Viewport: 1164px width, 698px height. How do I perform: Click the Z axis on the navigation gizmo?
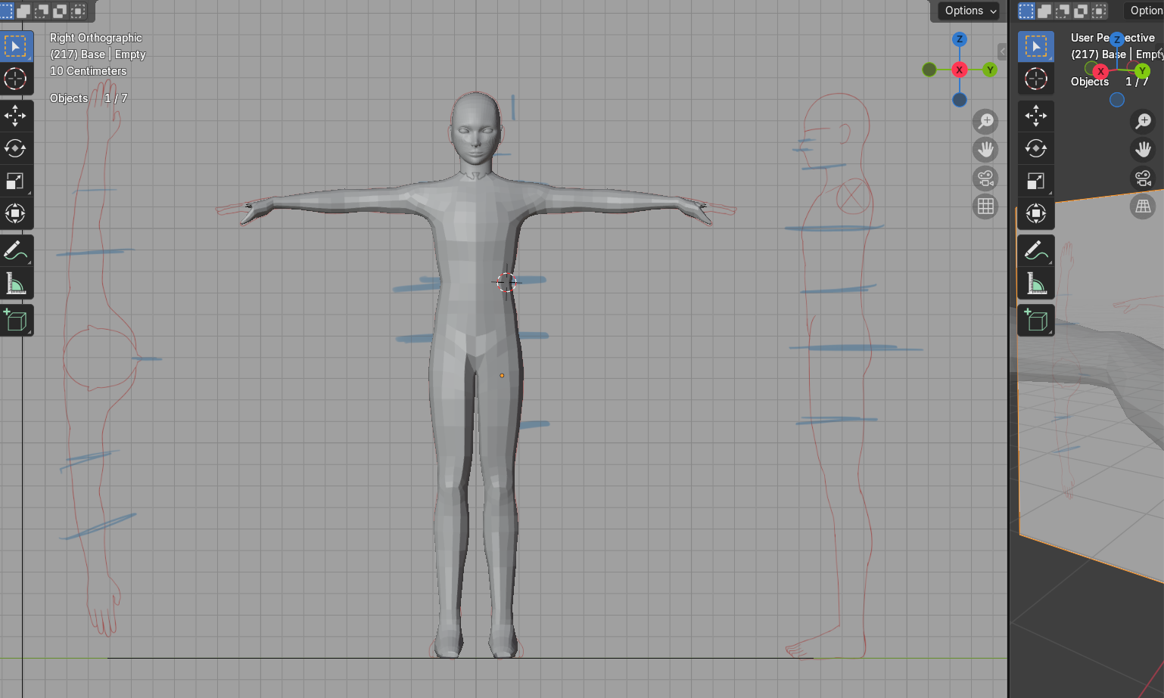960,39
